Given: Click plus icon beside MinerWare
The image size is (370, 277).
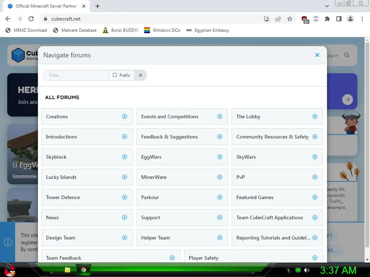Looking at the screenshot, I should pyautogui.click(x=220, y=177).
